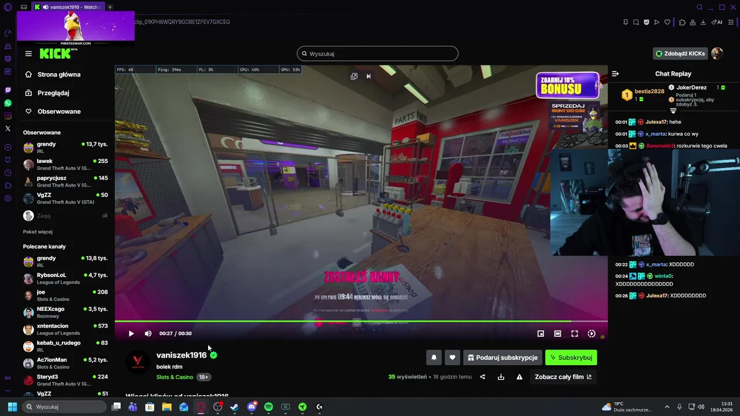The width and height of the screenshot is (740, 416).
Task: Open Opera ad blocker shield icon
Action: tap(646, 22)
